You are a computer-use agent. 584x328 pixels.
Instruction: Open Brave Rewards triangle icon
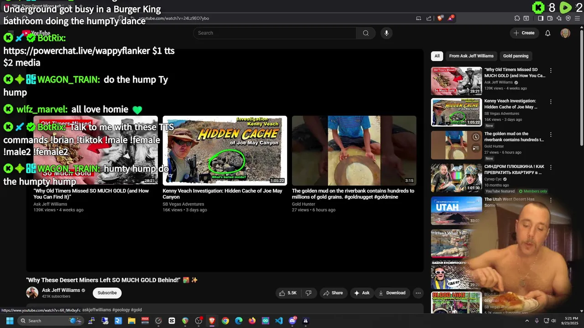click(x=451, y=18)
